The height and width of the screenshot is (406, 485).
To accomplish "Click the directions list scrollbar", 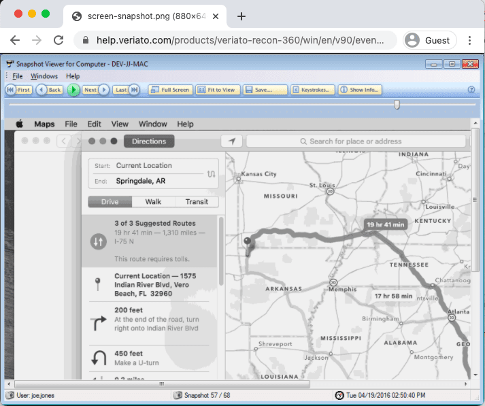I will (221, 251).
